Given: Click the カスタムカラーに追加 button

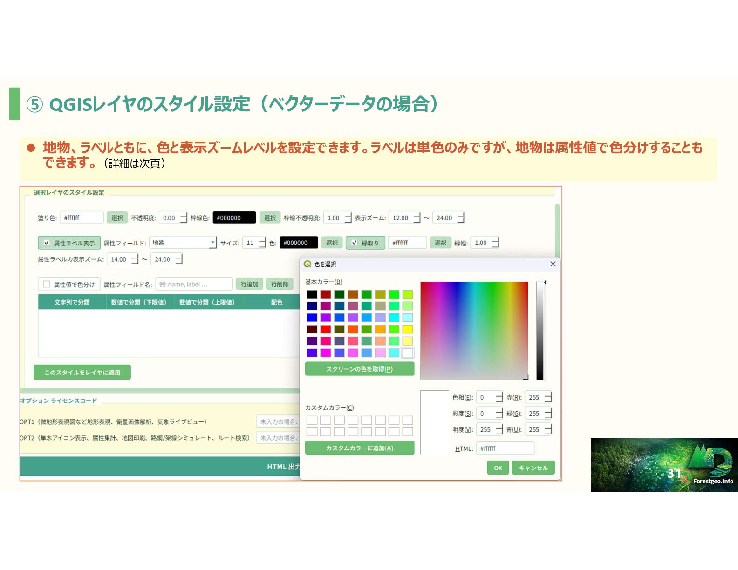Looking at the screenshot, I should click(359, 448).
